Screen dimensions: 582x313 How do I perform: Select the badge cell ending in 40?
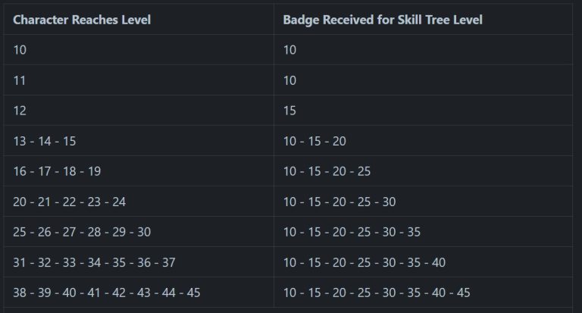(423, 262)
